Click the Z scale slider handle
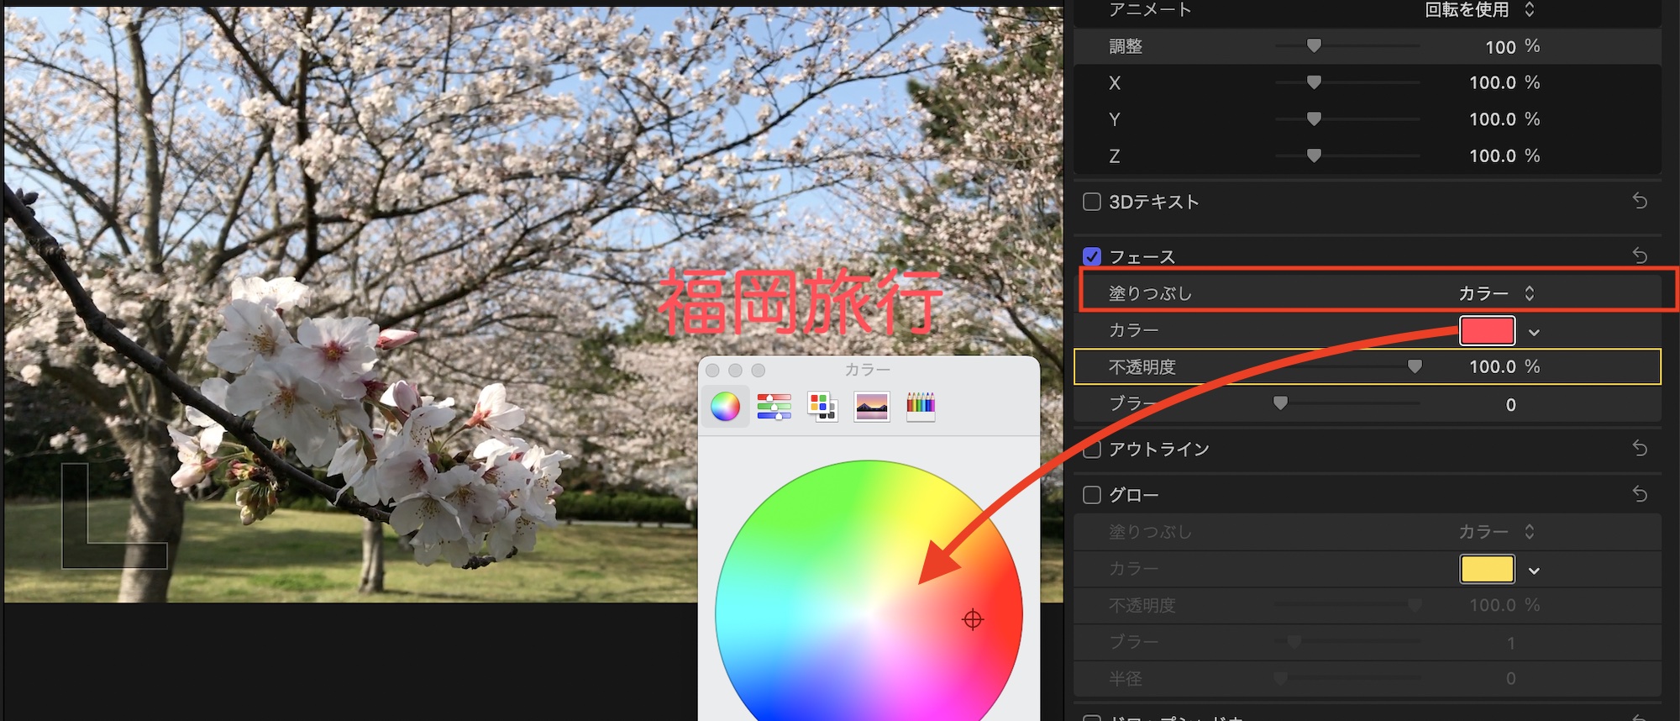1680x721 pixels. [1314, 155]
